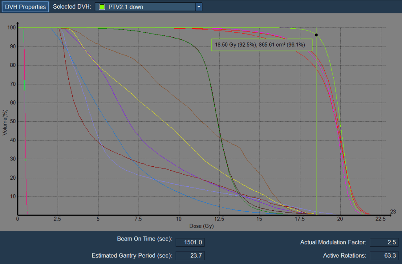Click the DVH Properties button
The image size is (402, 264).
point(26,7)
